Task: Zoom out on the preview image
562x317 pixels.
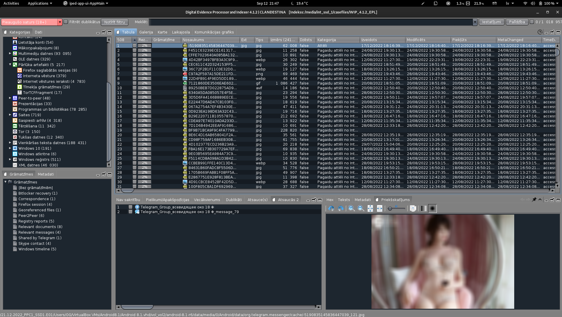Action: click(361, 208)
